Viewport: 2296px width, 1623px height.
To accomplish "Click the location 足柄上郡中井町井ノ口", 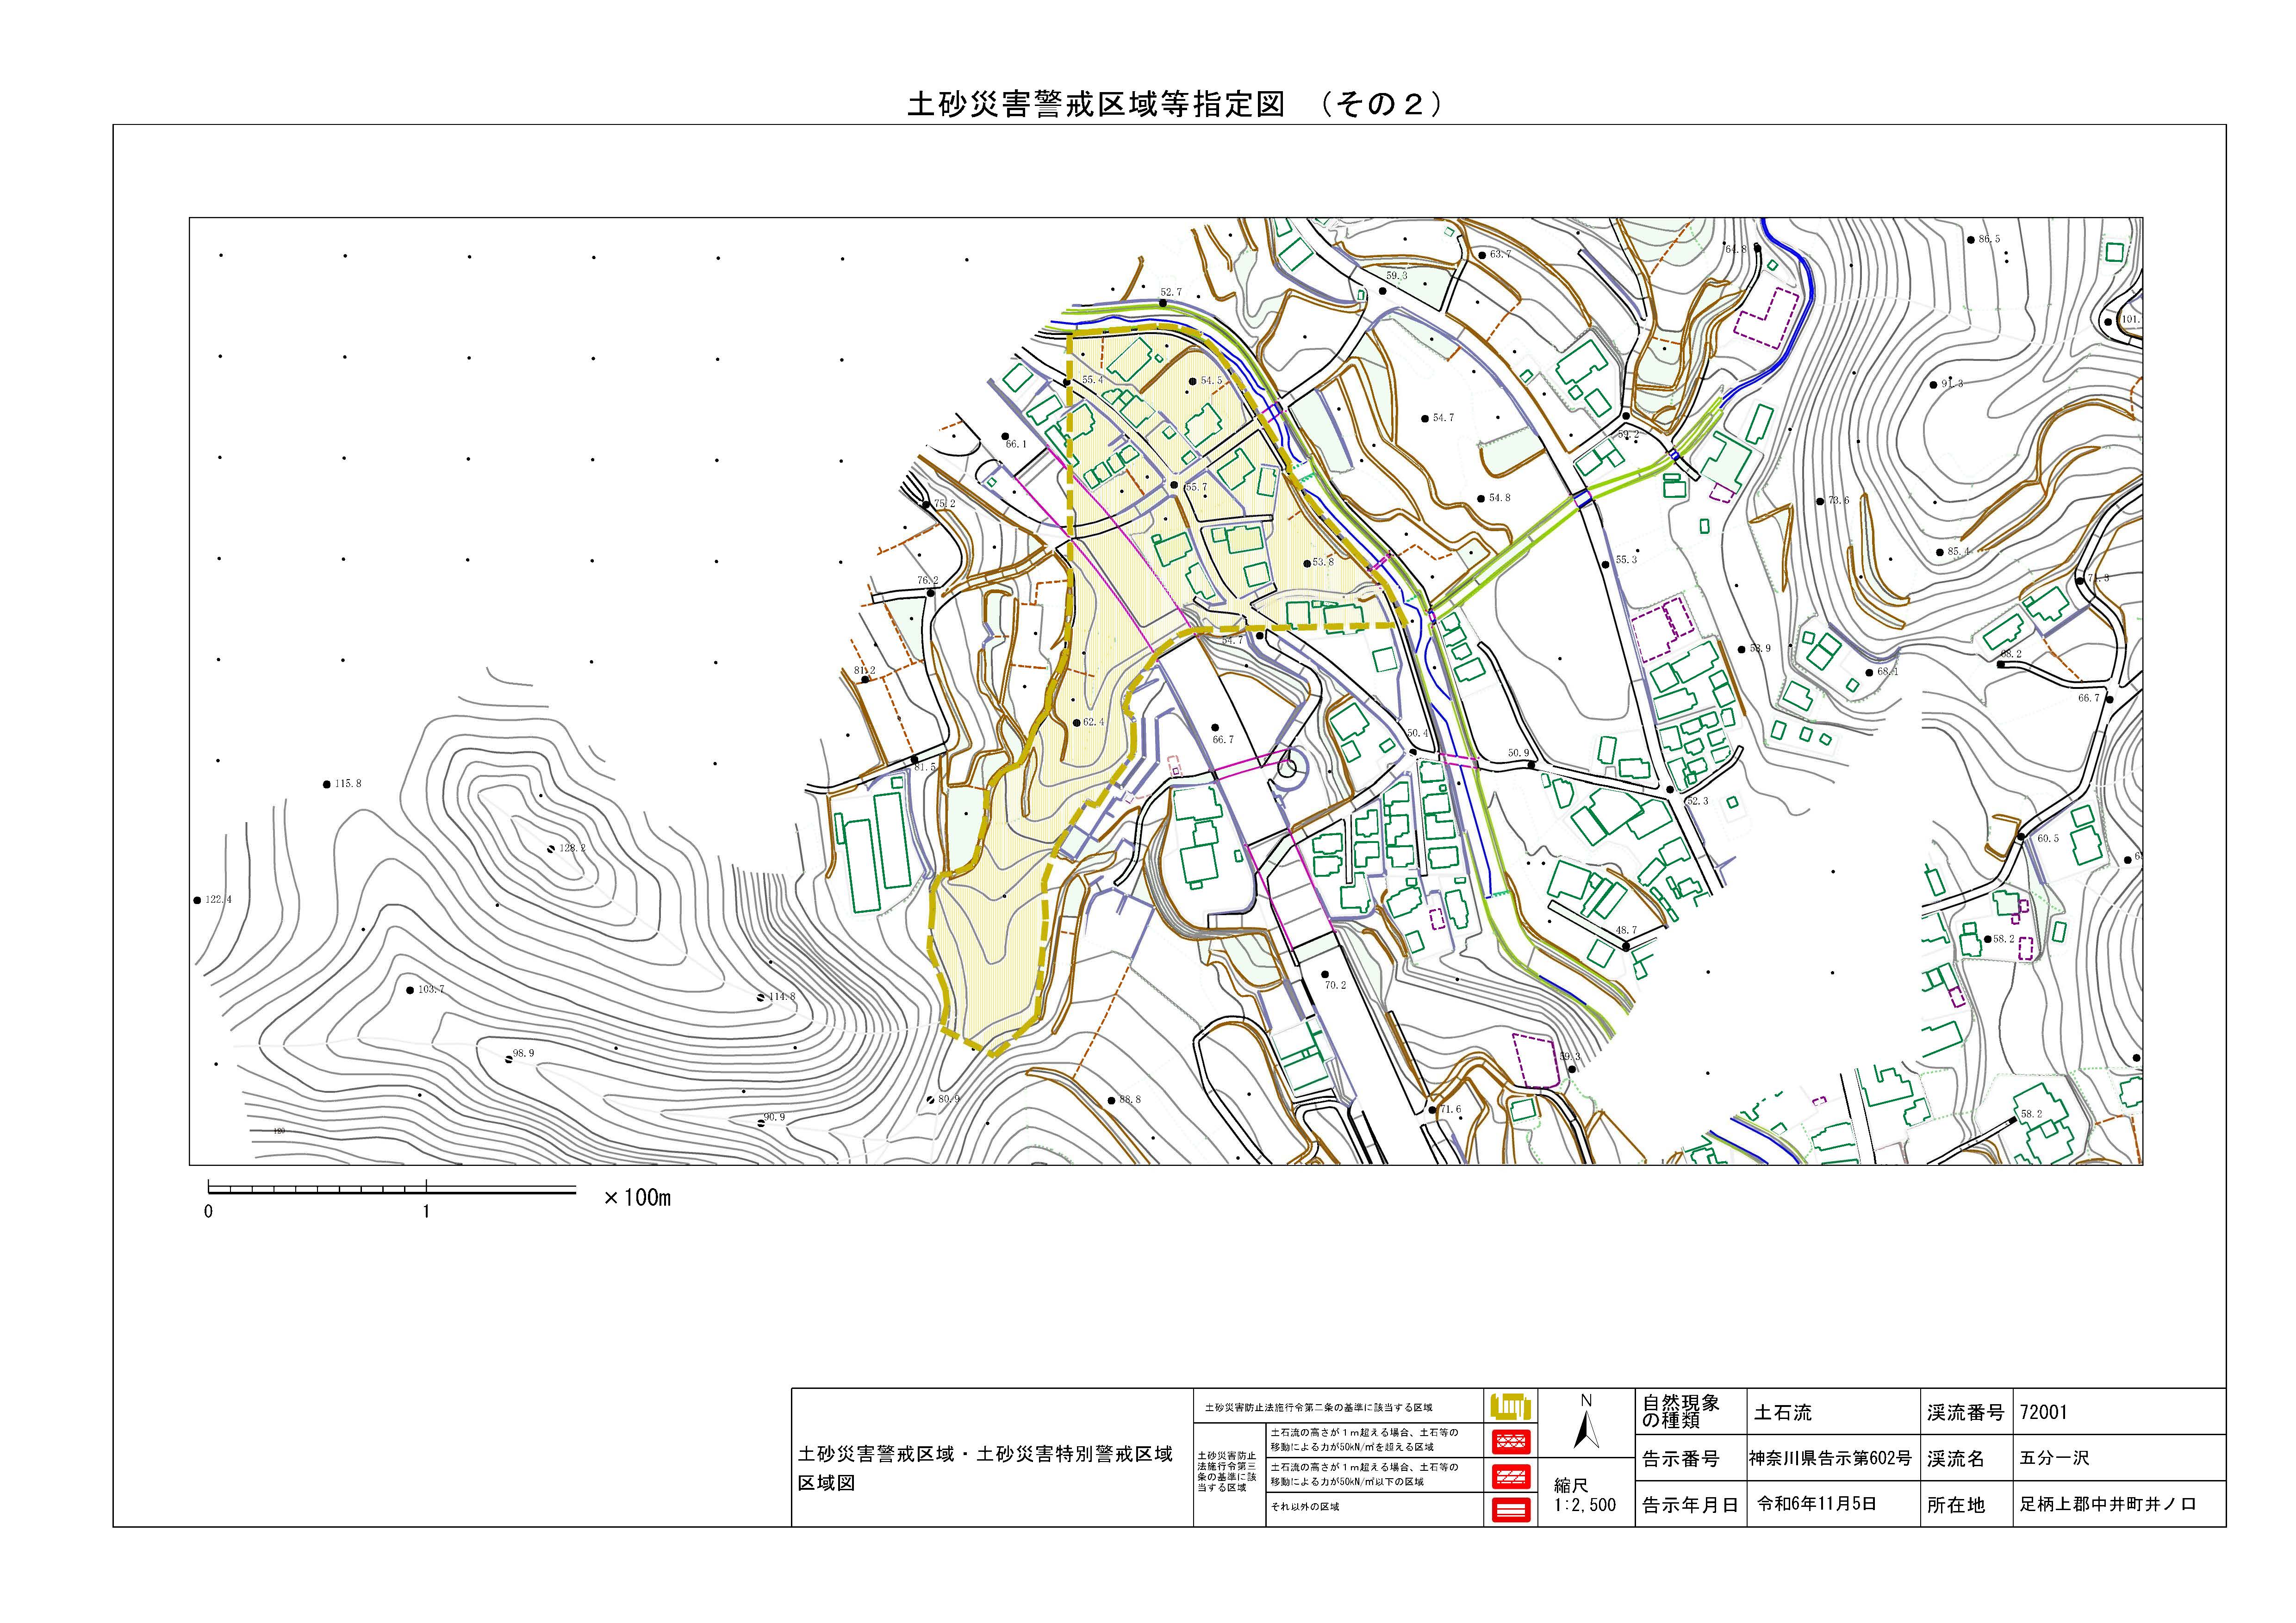I will tap(2108, 1504).
